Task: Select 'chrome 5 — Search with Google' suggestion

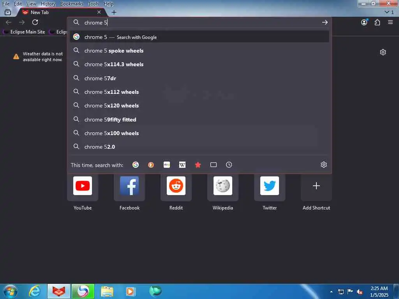Action: pos(199,37)
